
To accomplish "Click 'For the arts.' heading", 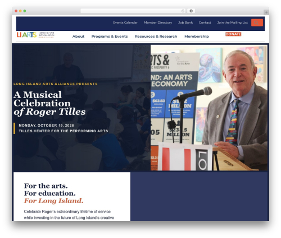I will point(46,186).
